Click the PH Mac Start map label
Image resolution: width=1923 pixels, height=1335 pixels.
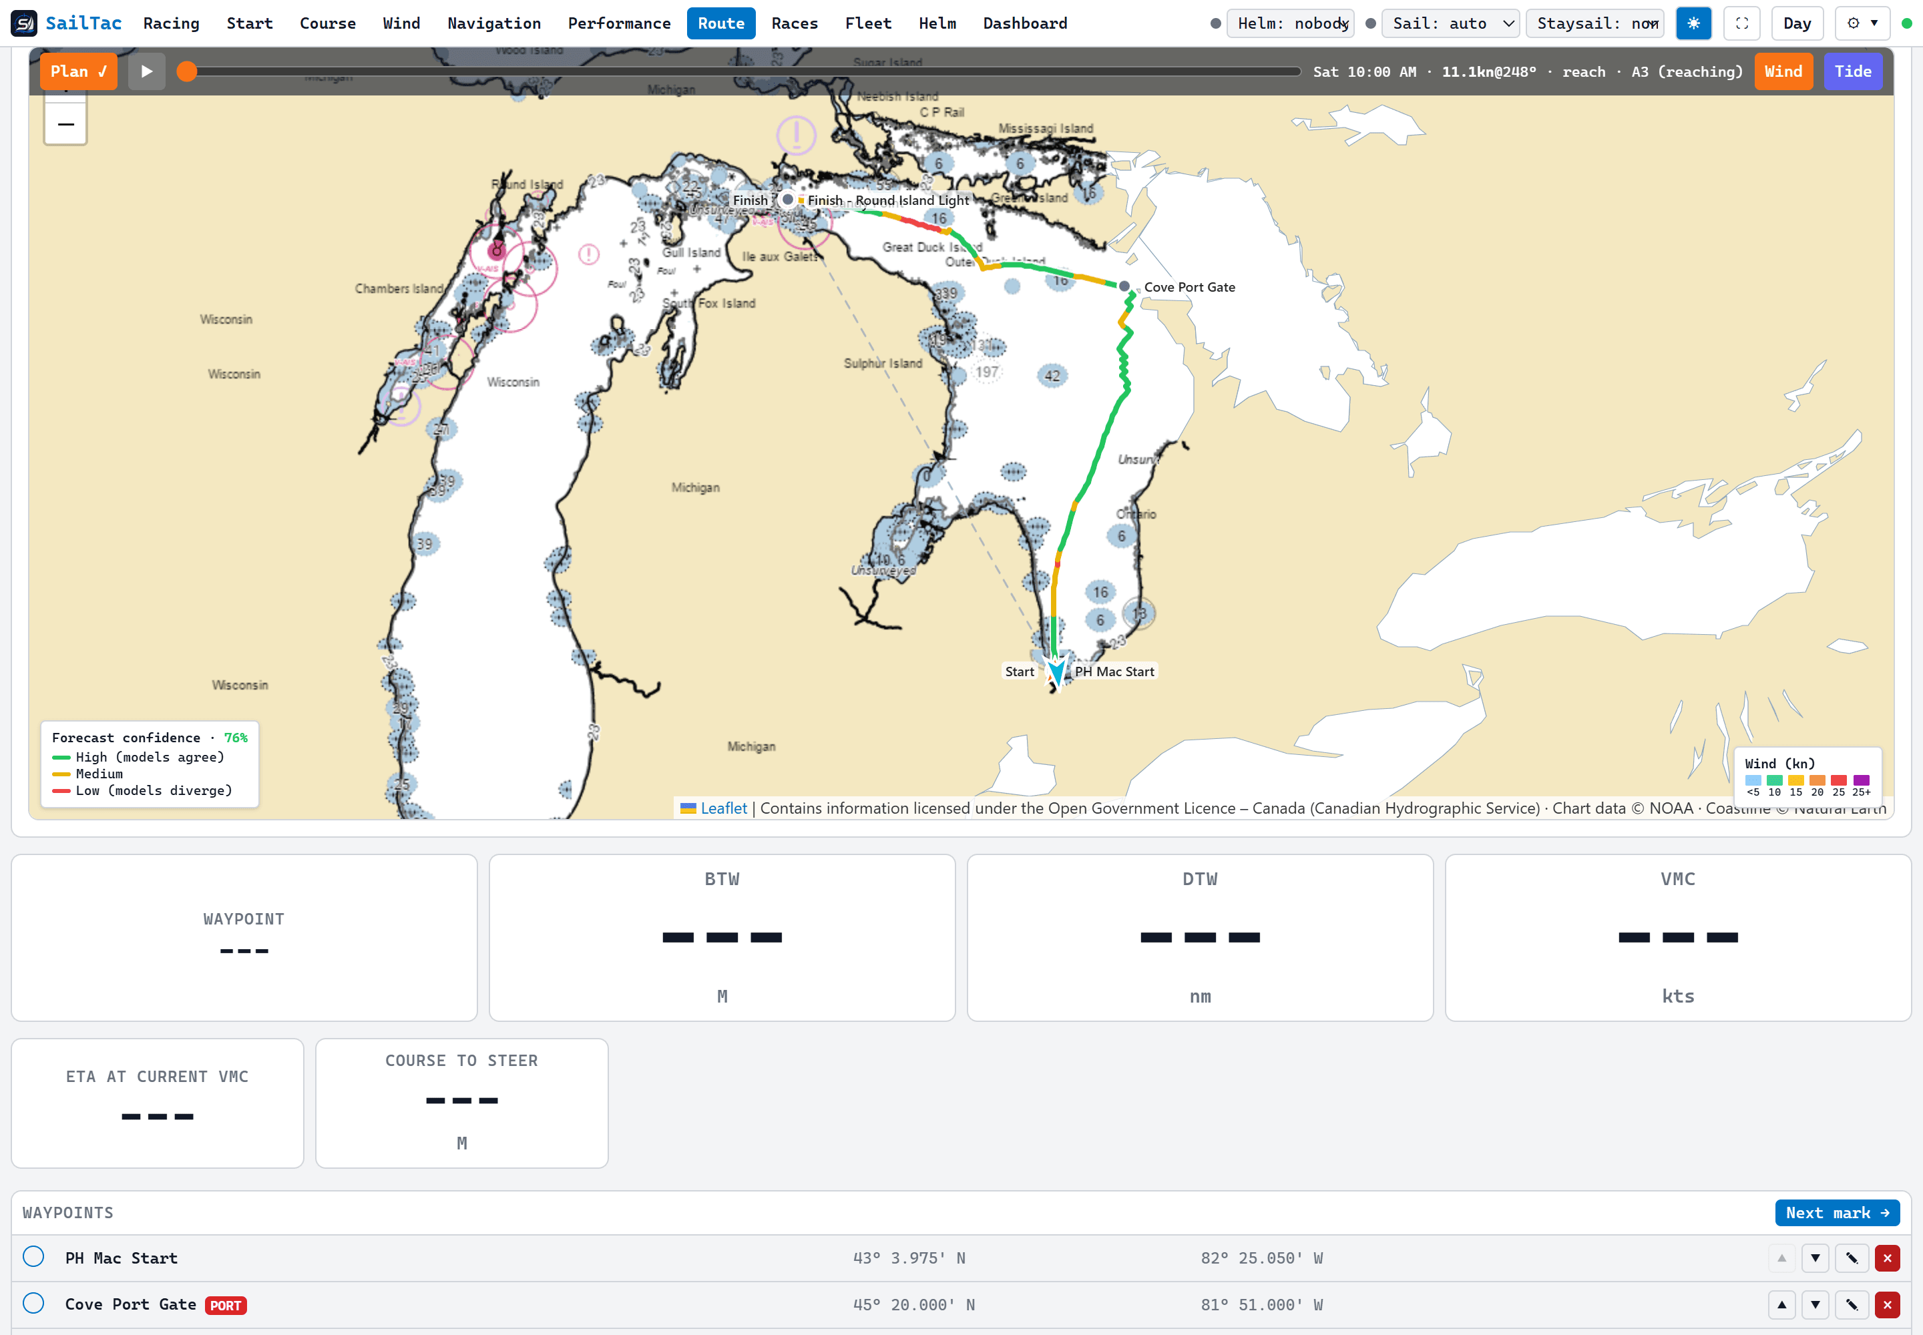click(x=1114, y=671)
